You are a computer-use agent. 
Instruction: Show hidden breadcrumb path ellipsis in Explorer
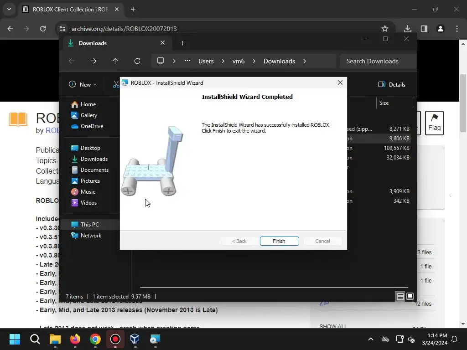[187, 61]
